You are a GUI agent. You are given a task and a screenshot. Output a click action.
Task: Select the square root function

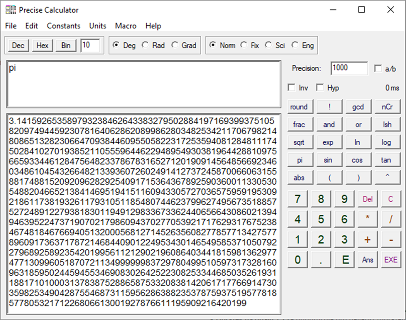(300, 142)
